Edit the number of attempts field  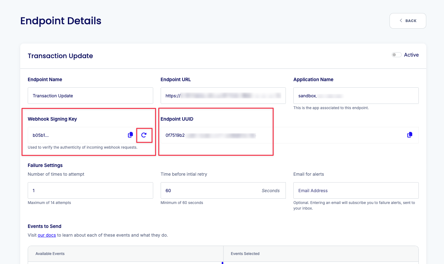click(90, 190)
